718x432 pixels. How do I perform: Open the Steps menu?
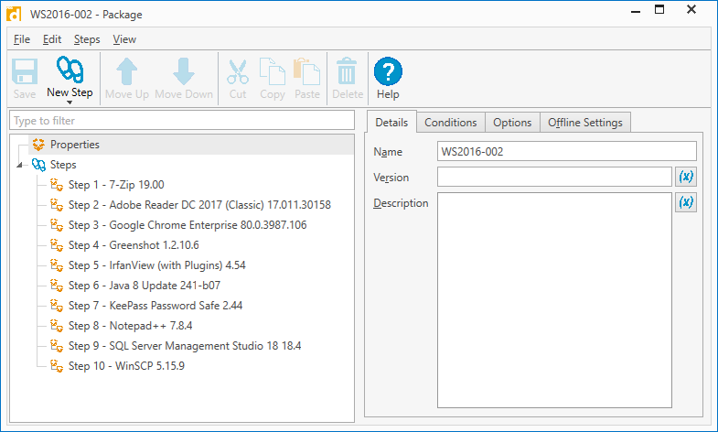pos(87,39)
